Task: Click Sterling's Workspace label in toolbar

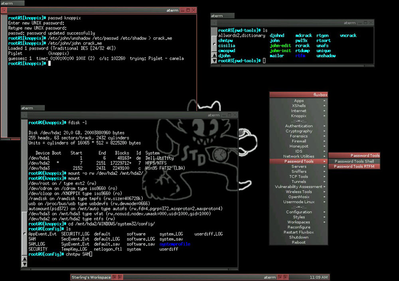Action: (91, 277)
